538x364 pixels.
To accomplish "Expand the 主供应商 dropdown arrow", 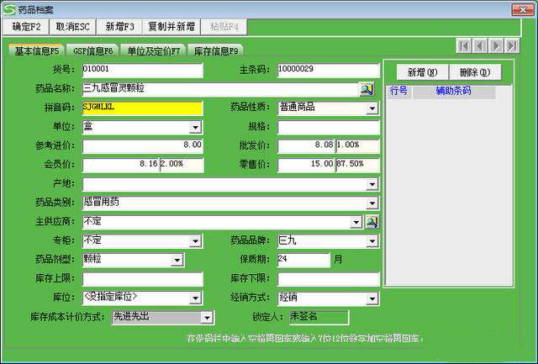I will tap(356, 223).
